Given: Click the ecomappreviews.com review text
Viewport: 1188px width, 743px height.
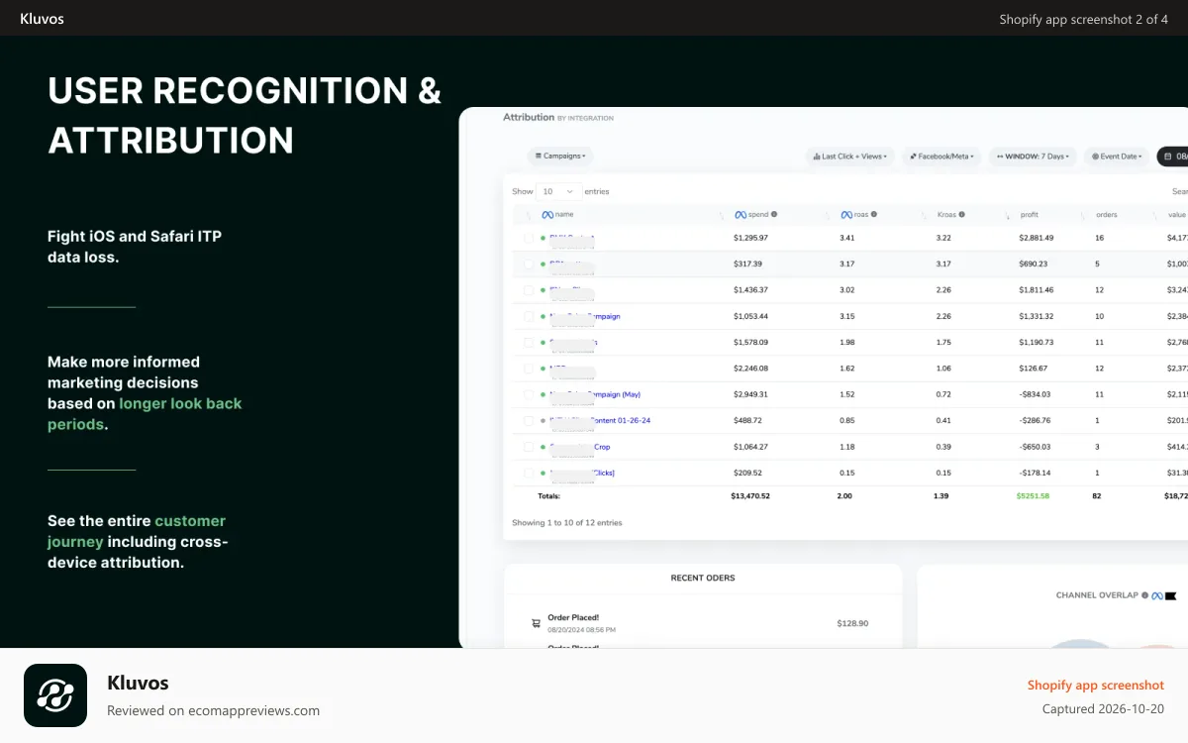Looking at the screenshot, I should coord(214,710).
